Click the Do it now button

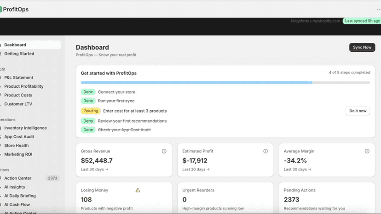tap(358, 111)
